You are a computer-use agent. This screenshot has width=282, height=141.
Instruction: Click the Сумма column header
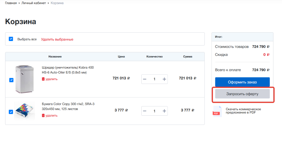(188, 57)
